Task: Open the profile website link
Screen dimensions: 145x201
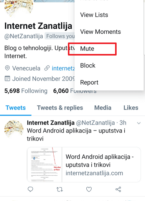Action: click(63, 68)
